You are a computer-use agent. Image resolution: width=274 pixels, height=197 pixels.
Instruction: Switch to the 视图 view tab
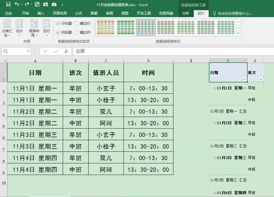tap(125, 13)
